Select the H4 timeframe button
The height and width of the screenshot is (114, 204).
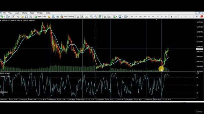pos(153,17)
